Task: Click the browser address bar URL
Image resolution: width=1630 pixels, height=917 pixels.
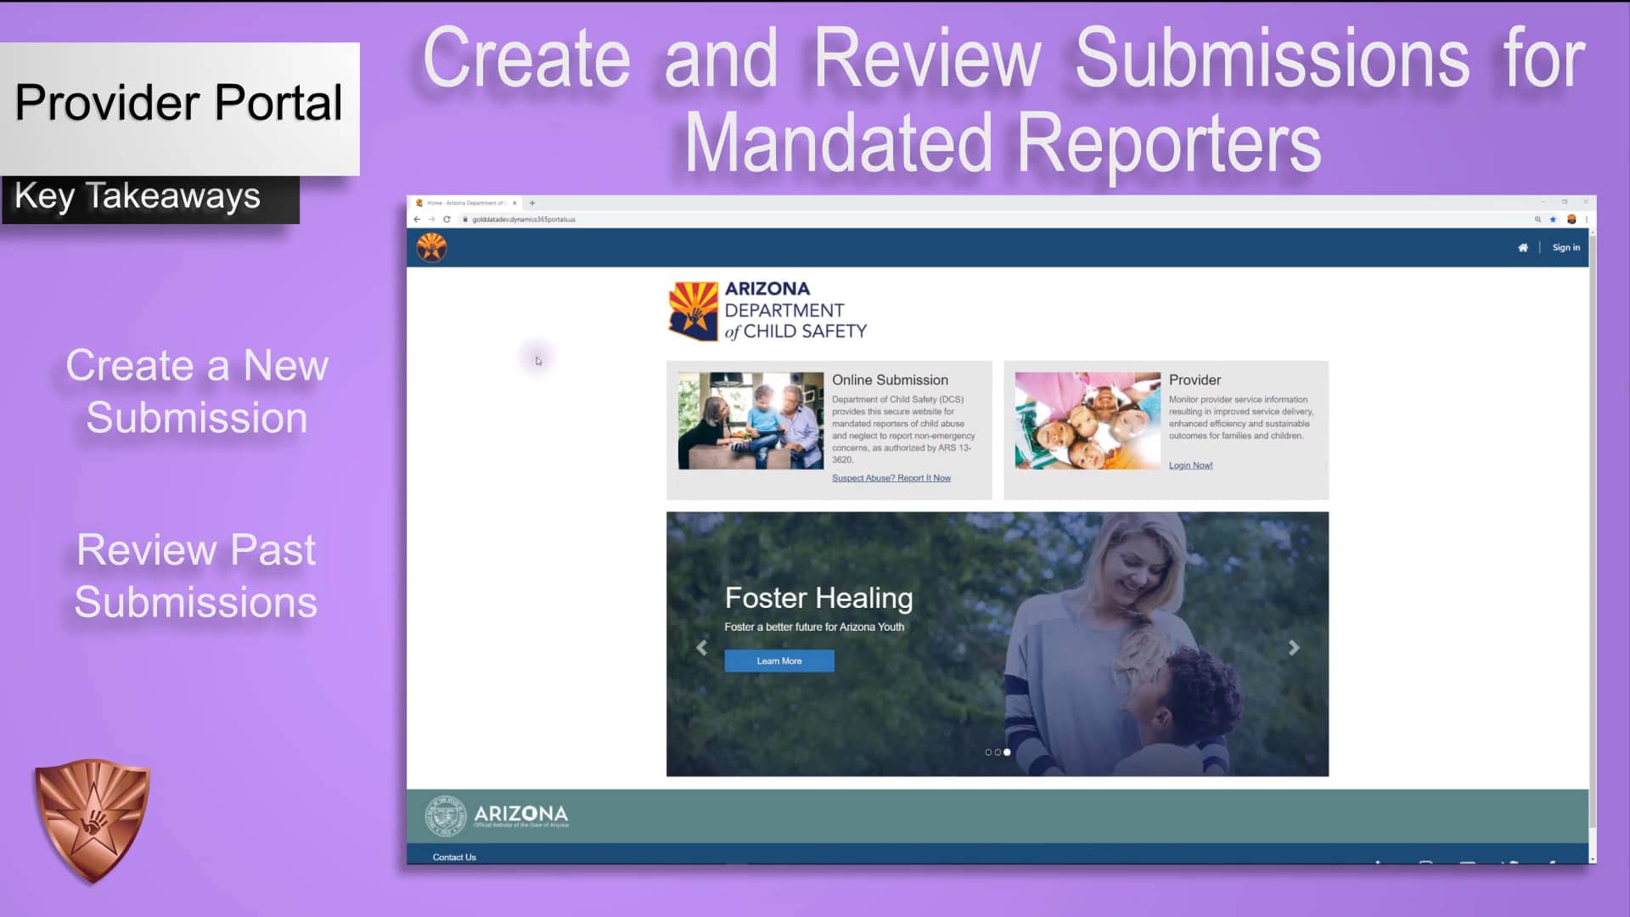Action: tap(524, 219)
